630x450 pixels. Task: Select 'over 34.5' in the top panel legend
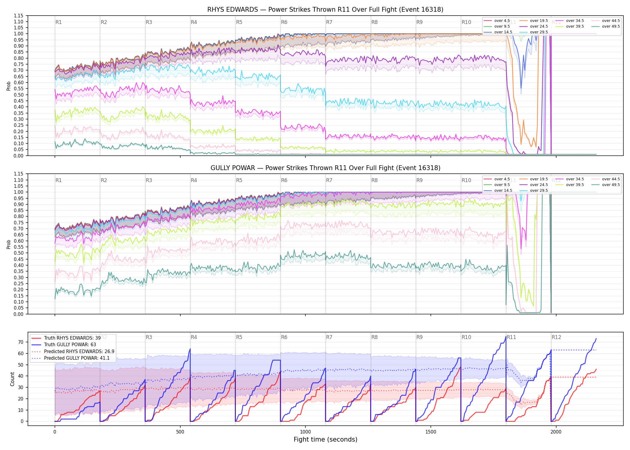point(570,21)
